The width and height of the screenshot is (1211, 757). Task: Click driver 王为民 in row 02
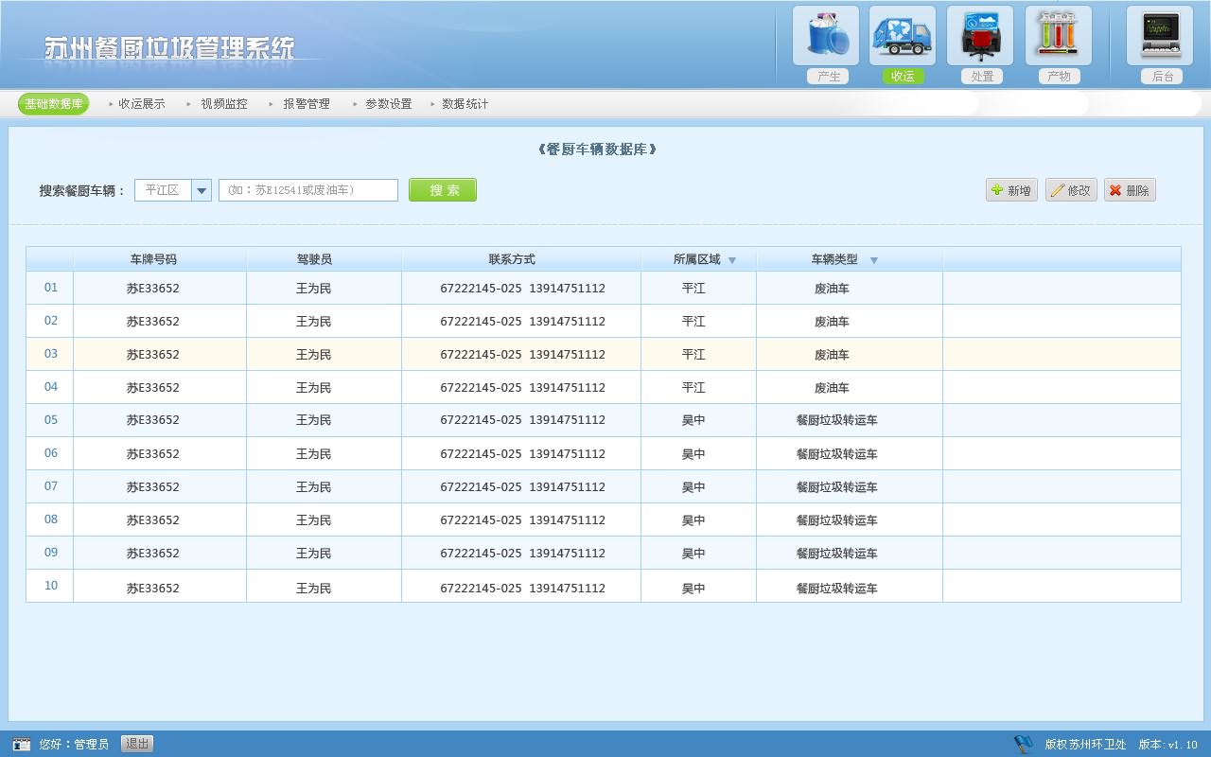(x=314, y=322)
